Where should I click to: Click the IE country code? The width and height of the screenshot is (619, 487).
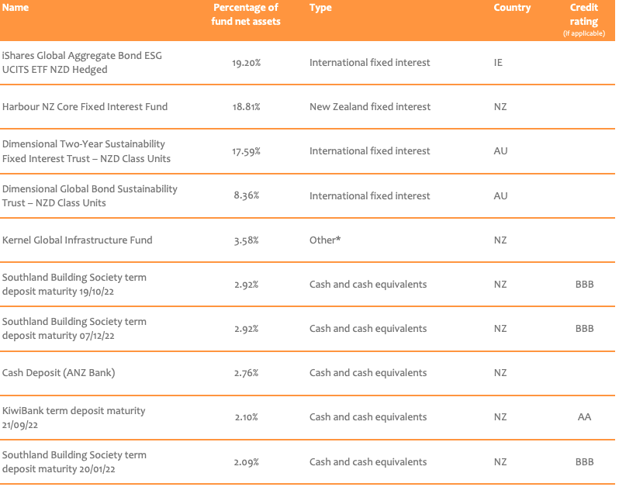tap(498, 63)
